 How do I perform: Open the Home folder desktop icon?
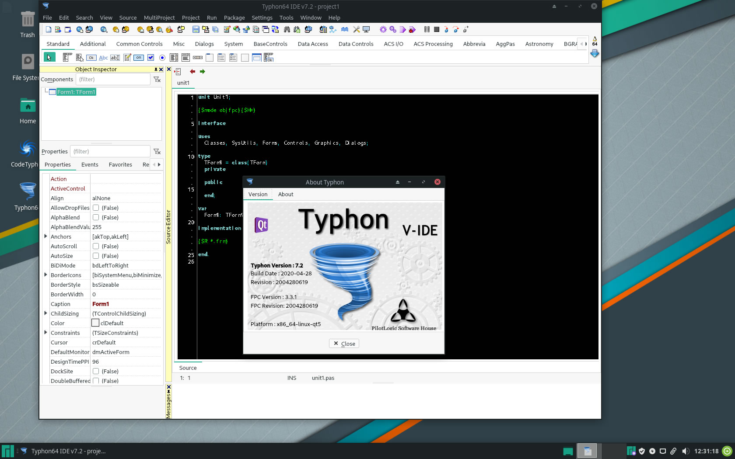[x=28, y=111]
